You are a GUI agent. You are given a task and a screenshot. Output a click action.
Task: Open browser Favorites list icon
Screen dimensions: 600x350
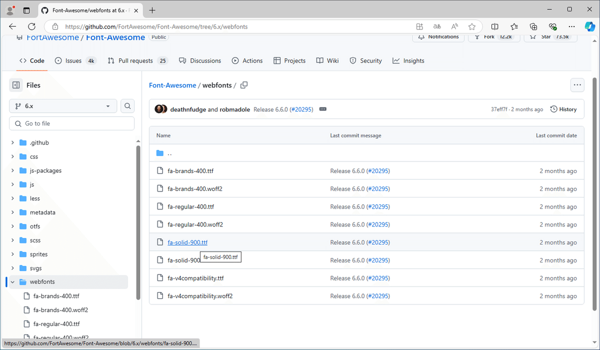pyautogui.click(x=514, y=26)
